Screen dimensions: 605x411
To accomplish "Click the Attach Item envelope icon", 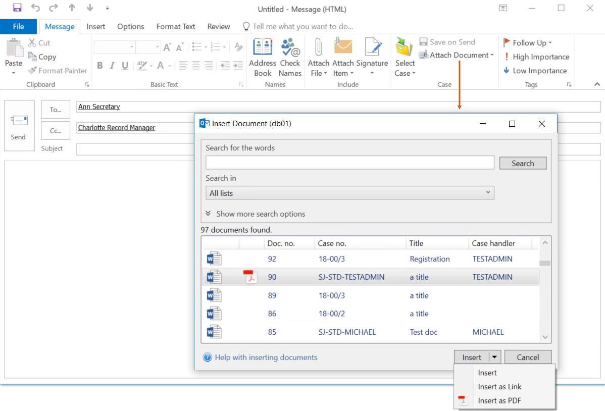I will pos(343,46).
